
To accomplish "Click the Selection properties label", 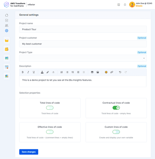I will (30, 93).
